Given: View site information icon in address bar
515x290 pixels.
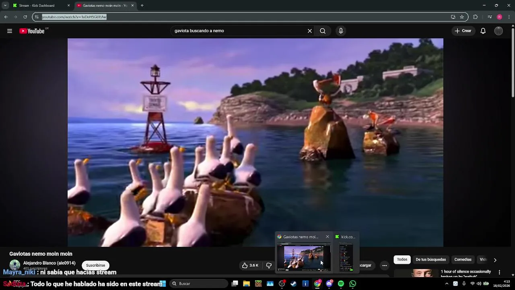Looking at the screenshot, I should (x=37, y=17).
